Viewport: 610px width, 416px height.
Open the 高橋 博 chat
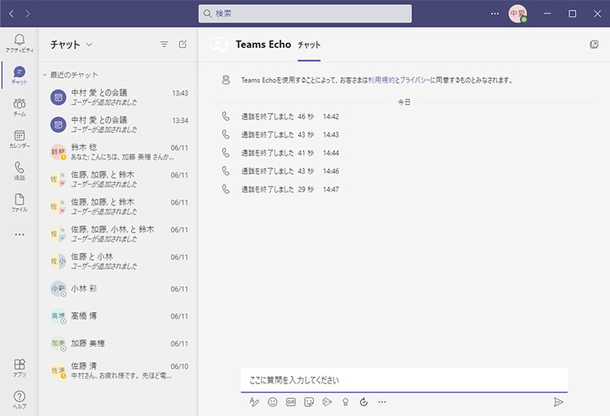[x=119, y=316]
